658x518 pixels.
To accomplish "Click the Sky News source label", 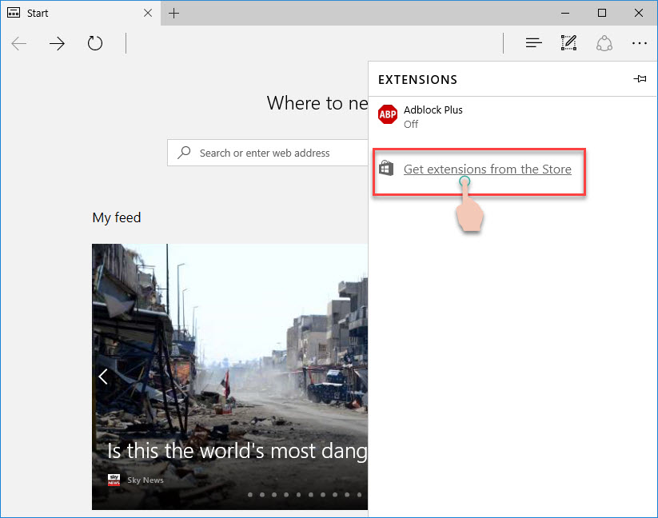I will point(146,480).
